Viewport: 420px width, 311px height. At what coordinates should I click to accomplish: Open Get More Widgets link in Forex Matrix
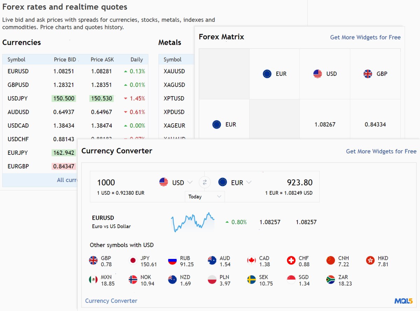[x=365, y=37]
